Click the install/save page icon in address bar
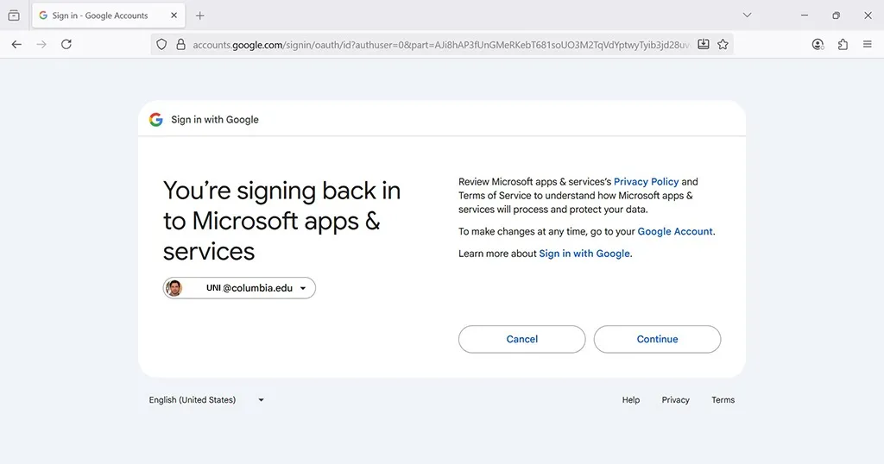The width and height of the screenshot is (884, 464). (x=703, y=45)
